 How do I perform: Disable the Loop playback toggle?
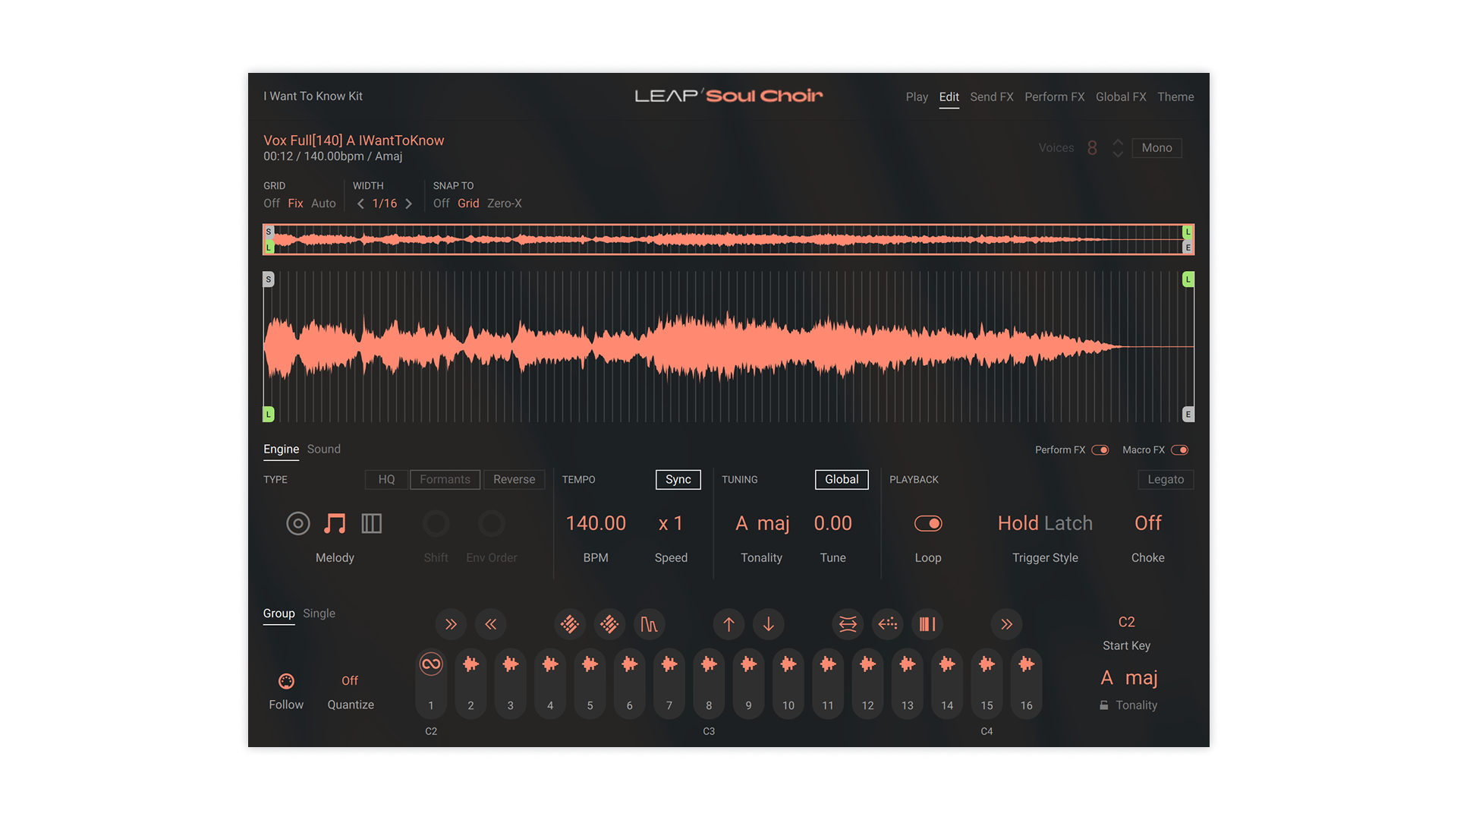tap(929, 523)
